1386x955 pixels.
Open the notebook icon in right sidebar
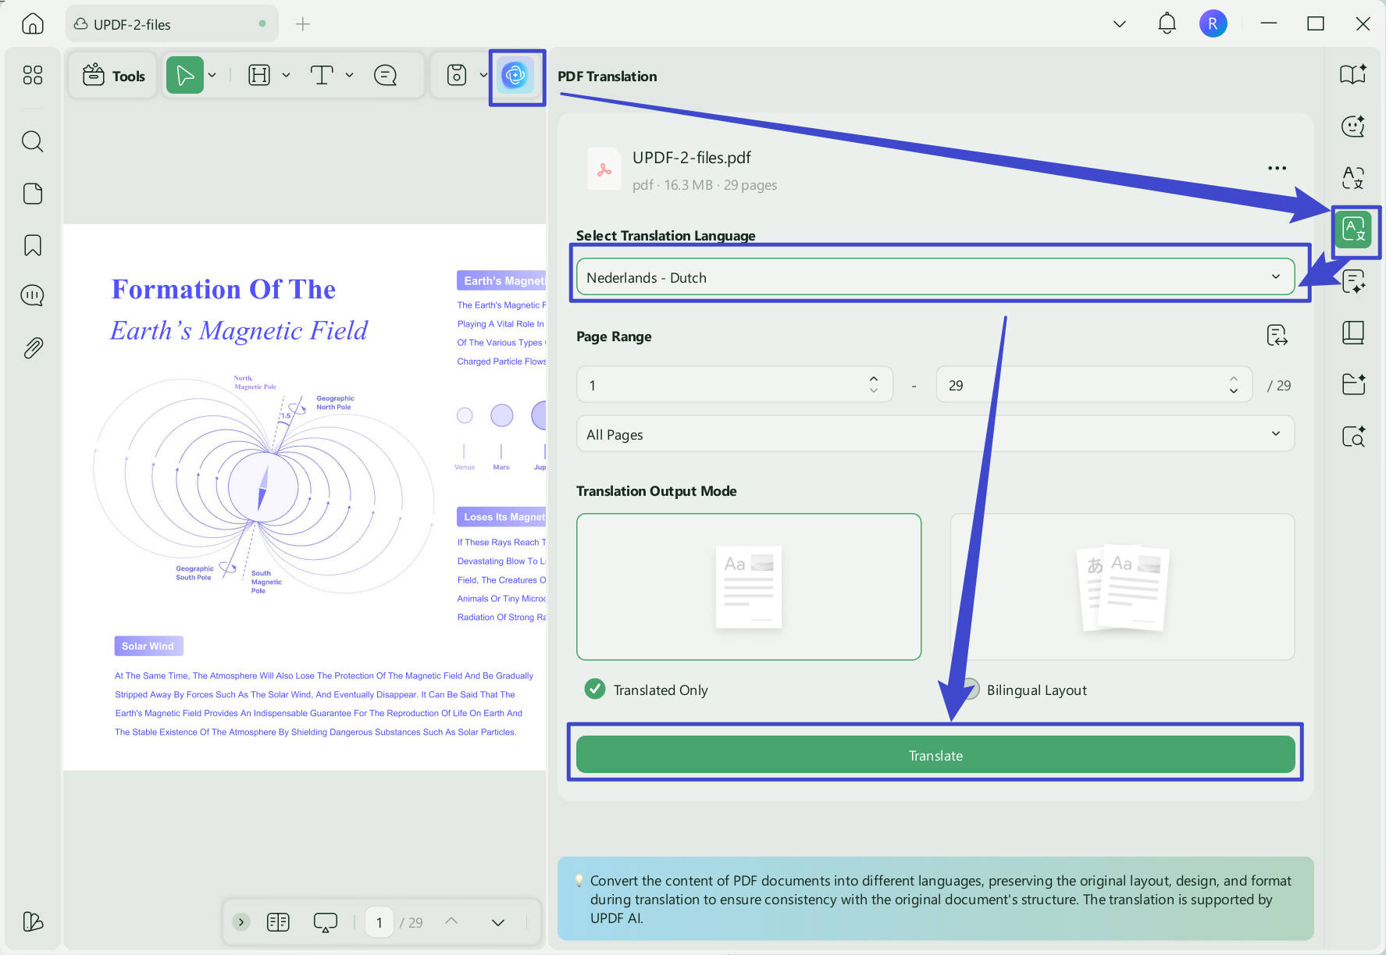point(1353,333)
